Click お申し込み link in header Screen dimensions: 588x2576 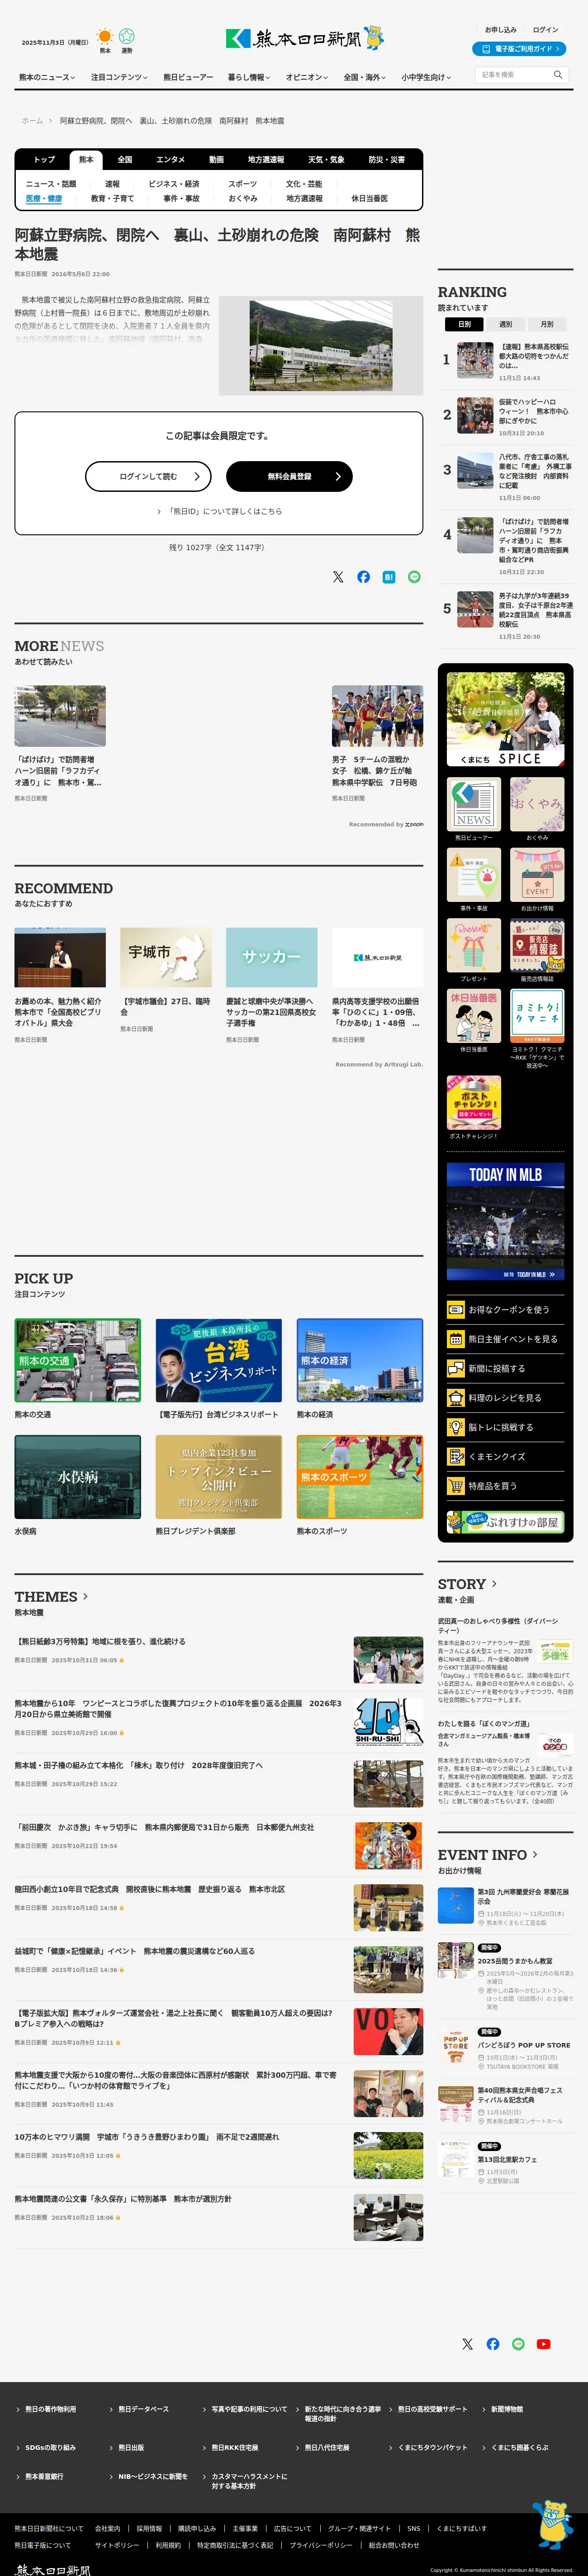tap(501, 30)
